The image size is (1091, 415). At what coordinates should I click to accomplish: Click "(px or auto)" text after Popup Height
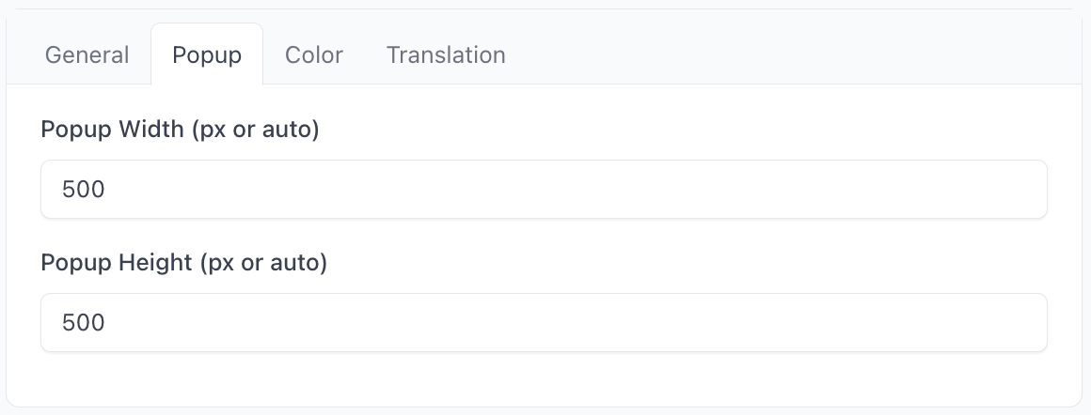[x=262, y=263]
